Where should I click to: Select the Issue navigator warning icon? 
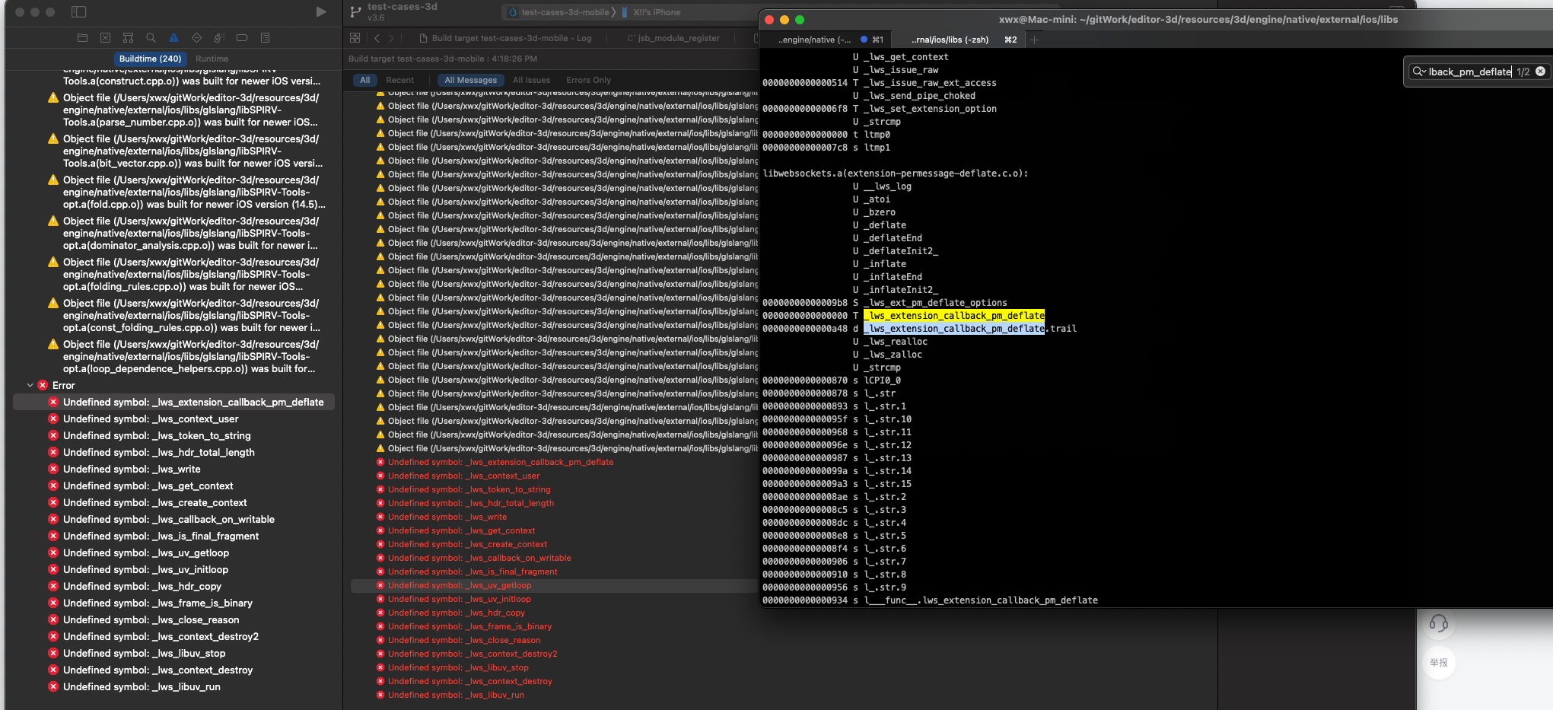[173, 38]
